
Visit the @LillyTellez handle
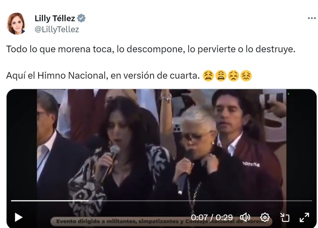pos(57,29)
